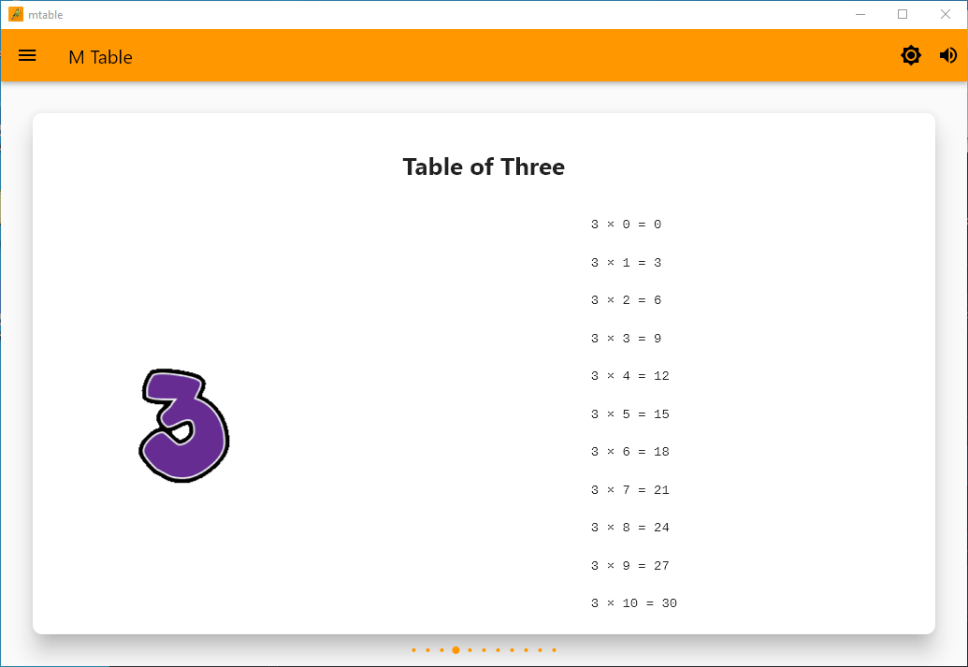This screenshot has width=968, height=667.
Task: Close the mtable window
Action: tap(946, 14)
